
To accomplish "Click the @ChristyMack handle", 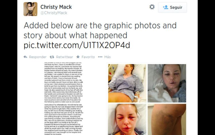I will coord(54,13).
